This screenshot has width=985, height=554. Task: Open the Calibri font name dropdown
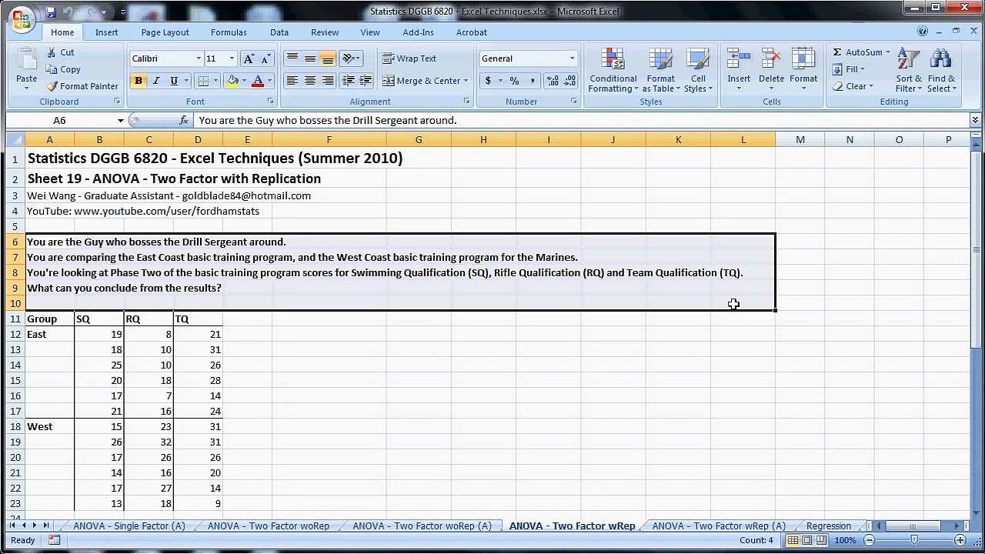click(x=199, y=58)
